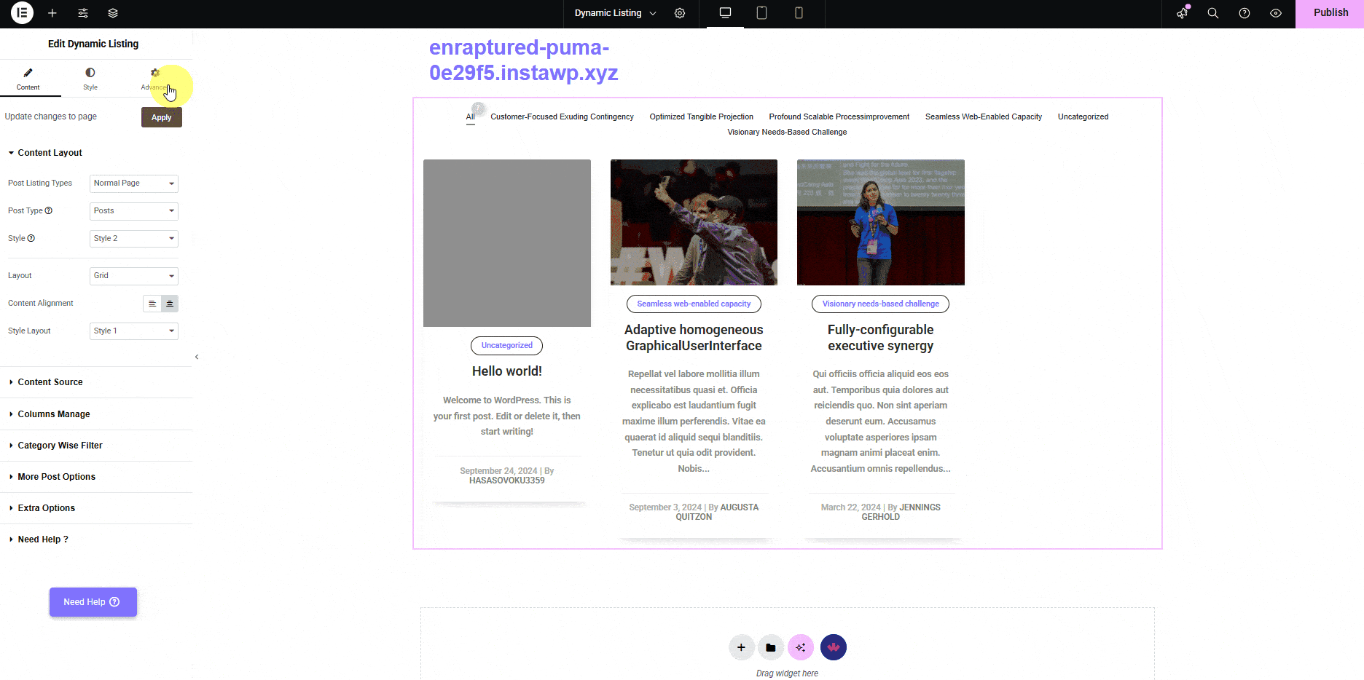Click the Elementor logo icon
Image resolution: width=1364 pixels, height=680 pixels.
coord(22,13)
